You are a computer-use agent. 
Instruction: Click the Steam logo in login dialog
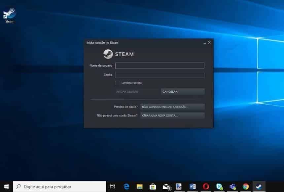pos(119,54)
